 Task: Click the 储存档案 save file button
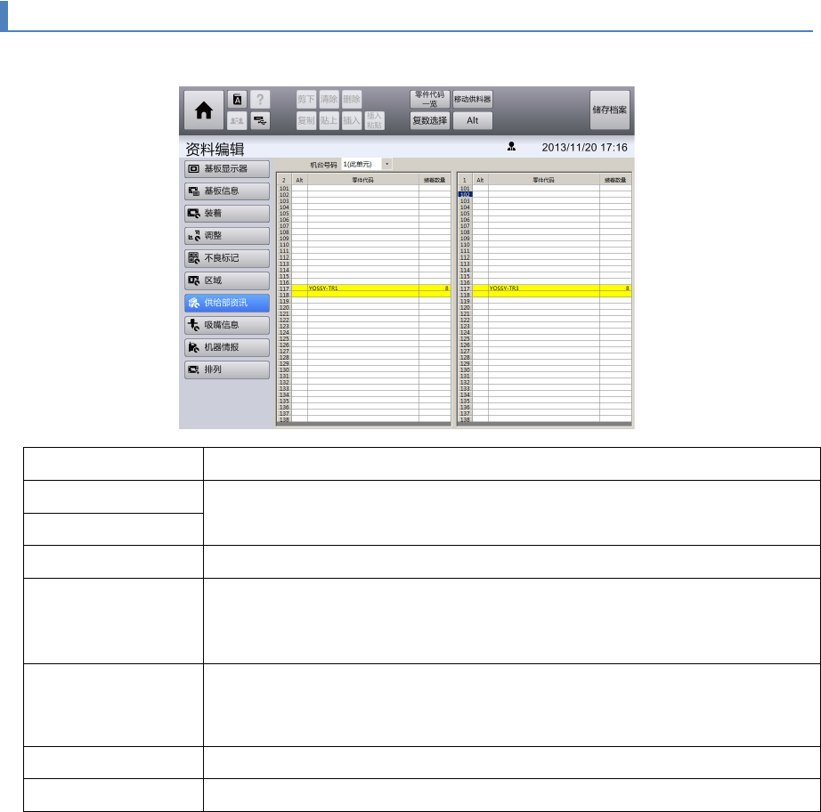tap(609, 110)
